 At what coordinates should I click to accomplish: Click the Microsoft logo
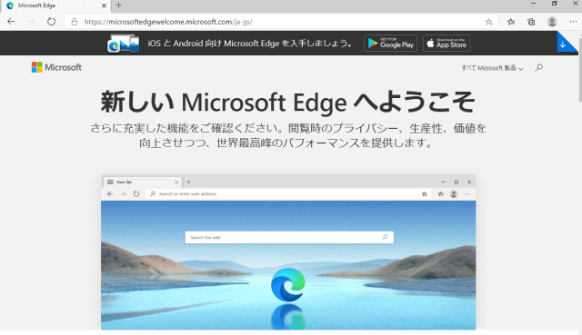click(x=56, y=67)
